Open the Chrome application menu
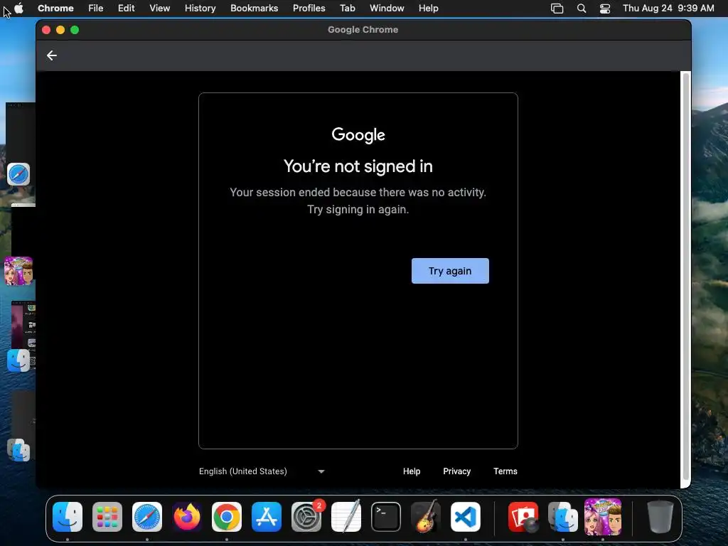This screenshot has height=546, width=728. click(55, 9)
